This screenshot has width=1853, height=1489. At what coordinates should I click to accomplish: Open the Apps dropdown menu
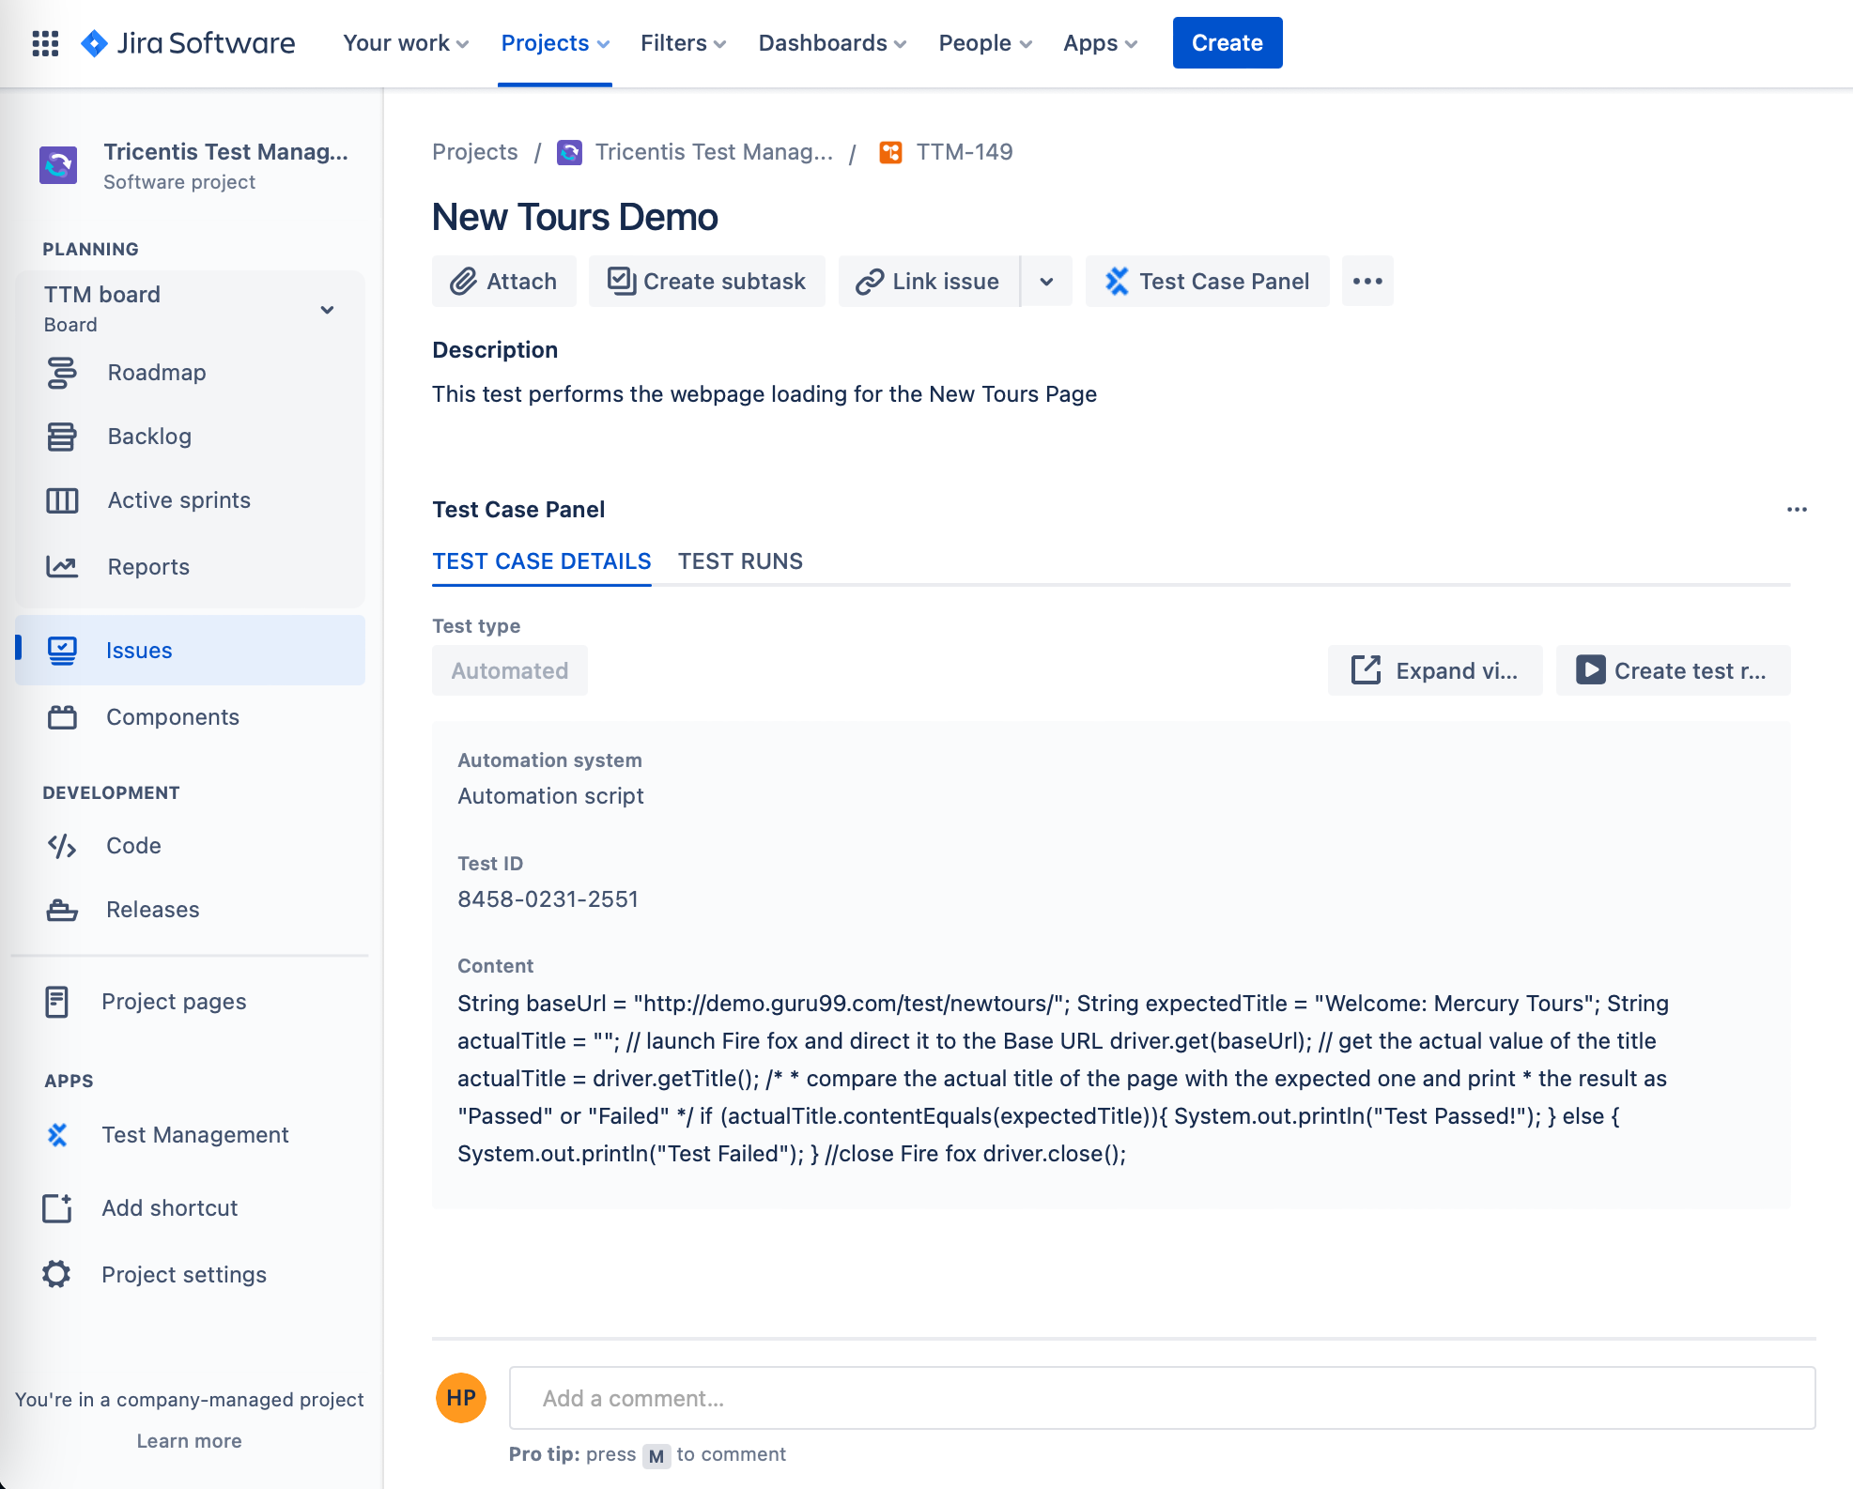click(1100, 43)
